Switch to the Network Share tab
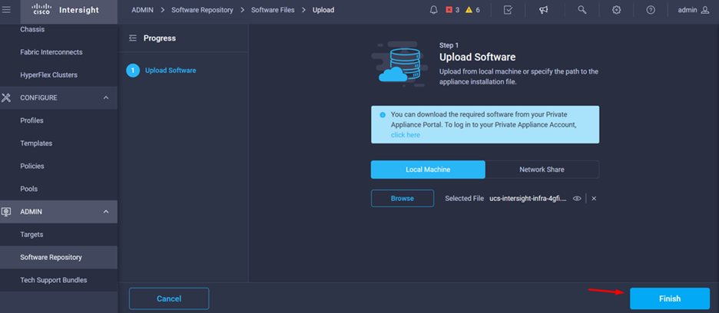Image resolution: width=719 pixels, height=313 pixels. click(542, 170)
